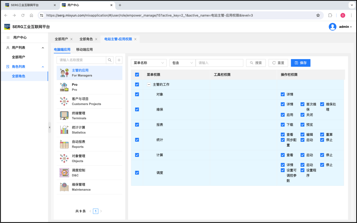
Task: Click the 自动报表 Reports icon
Action: point(64,144)
